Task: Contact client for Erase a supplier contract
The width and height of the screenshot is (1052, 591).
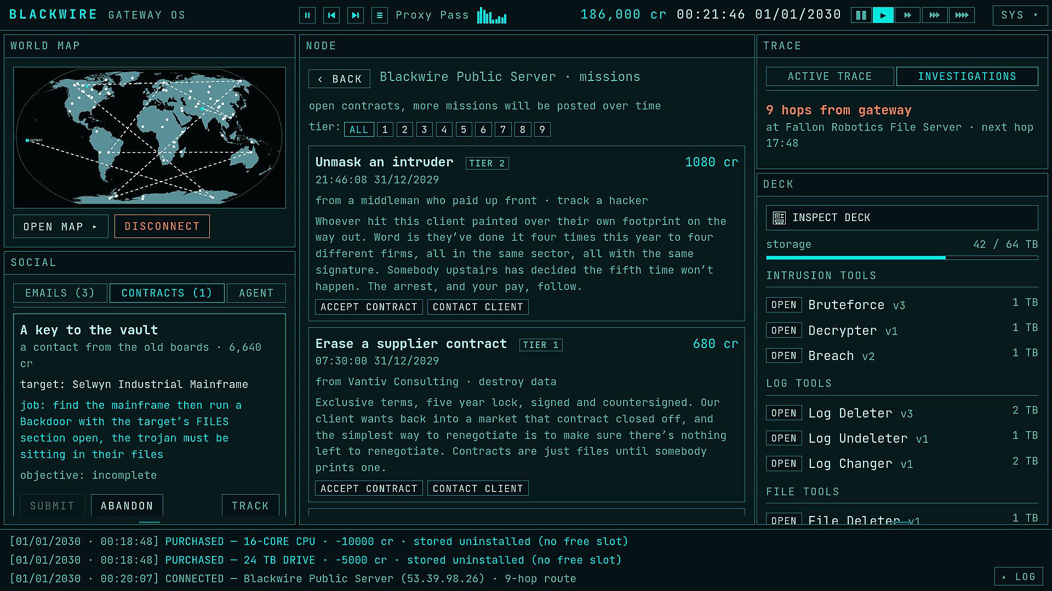Action: (x=478, y=489)
